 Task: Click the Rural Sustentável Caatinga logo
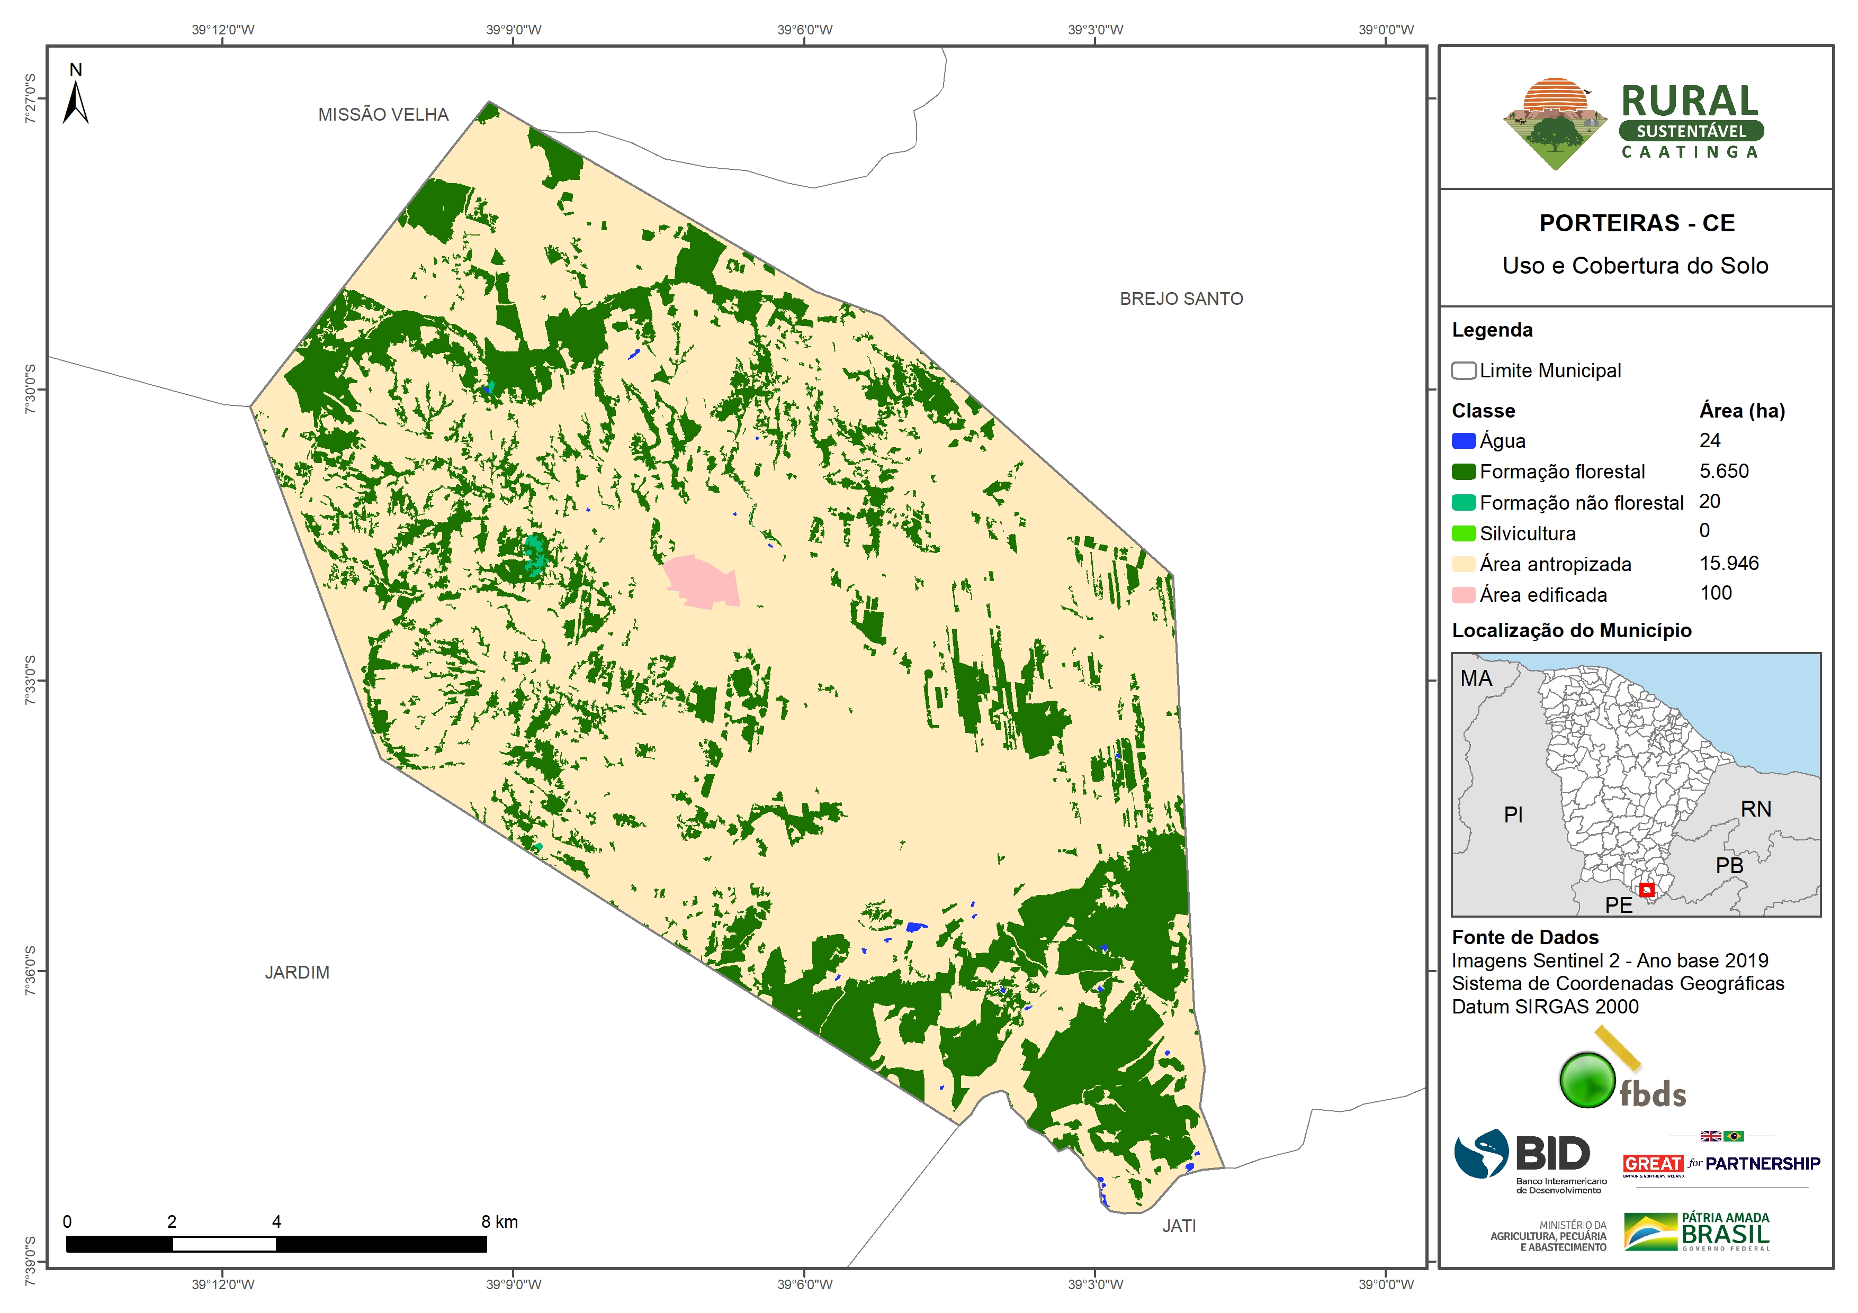click(1633, 123)
